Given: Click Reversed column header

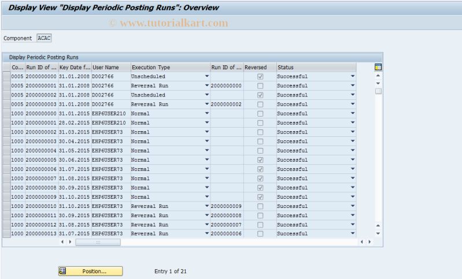Looking at the screenshot, I should [x=260, y=67].
